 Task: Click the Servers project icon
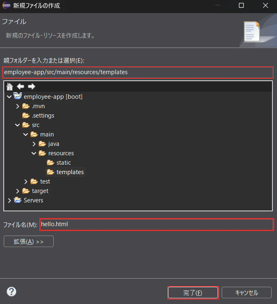[x=18, y=200]
